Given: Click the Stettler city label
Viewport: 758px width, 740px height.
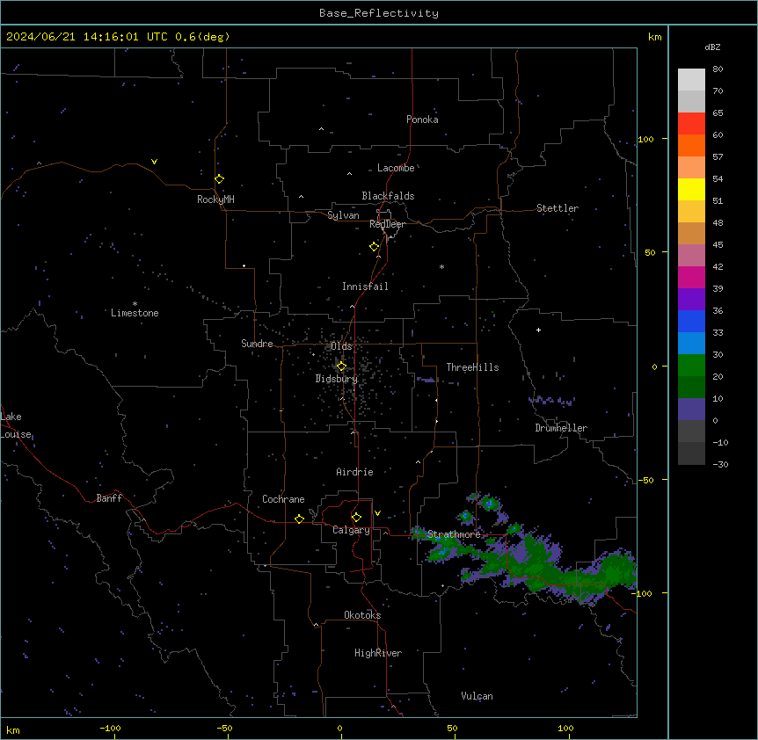Looking at the screenshot, I should click(558, 208).
